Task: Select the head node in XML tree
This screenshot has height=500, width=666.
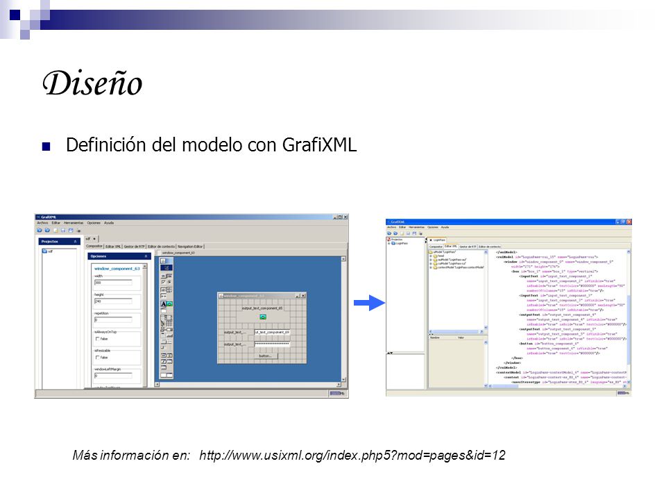Action: 438,256
